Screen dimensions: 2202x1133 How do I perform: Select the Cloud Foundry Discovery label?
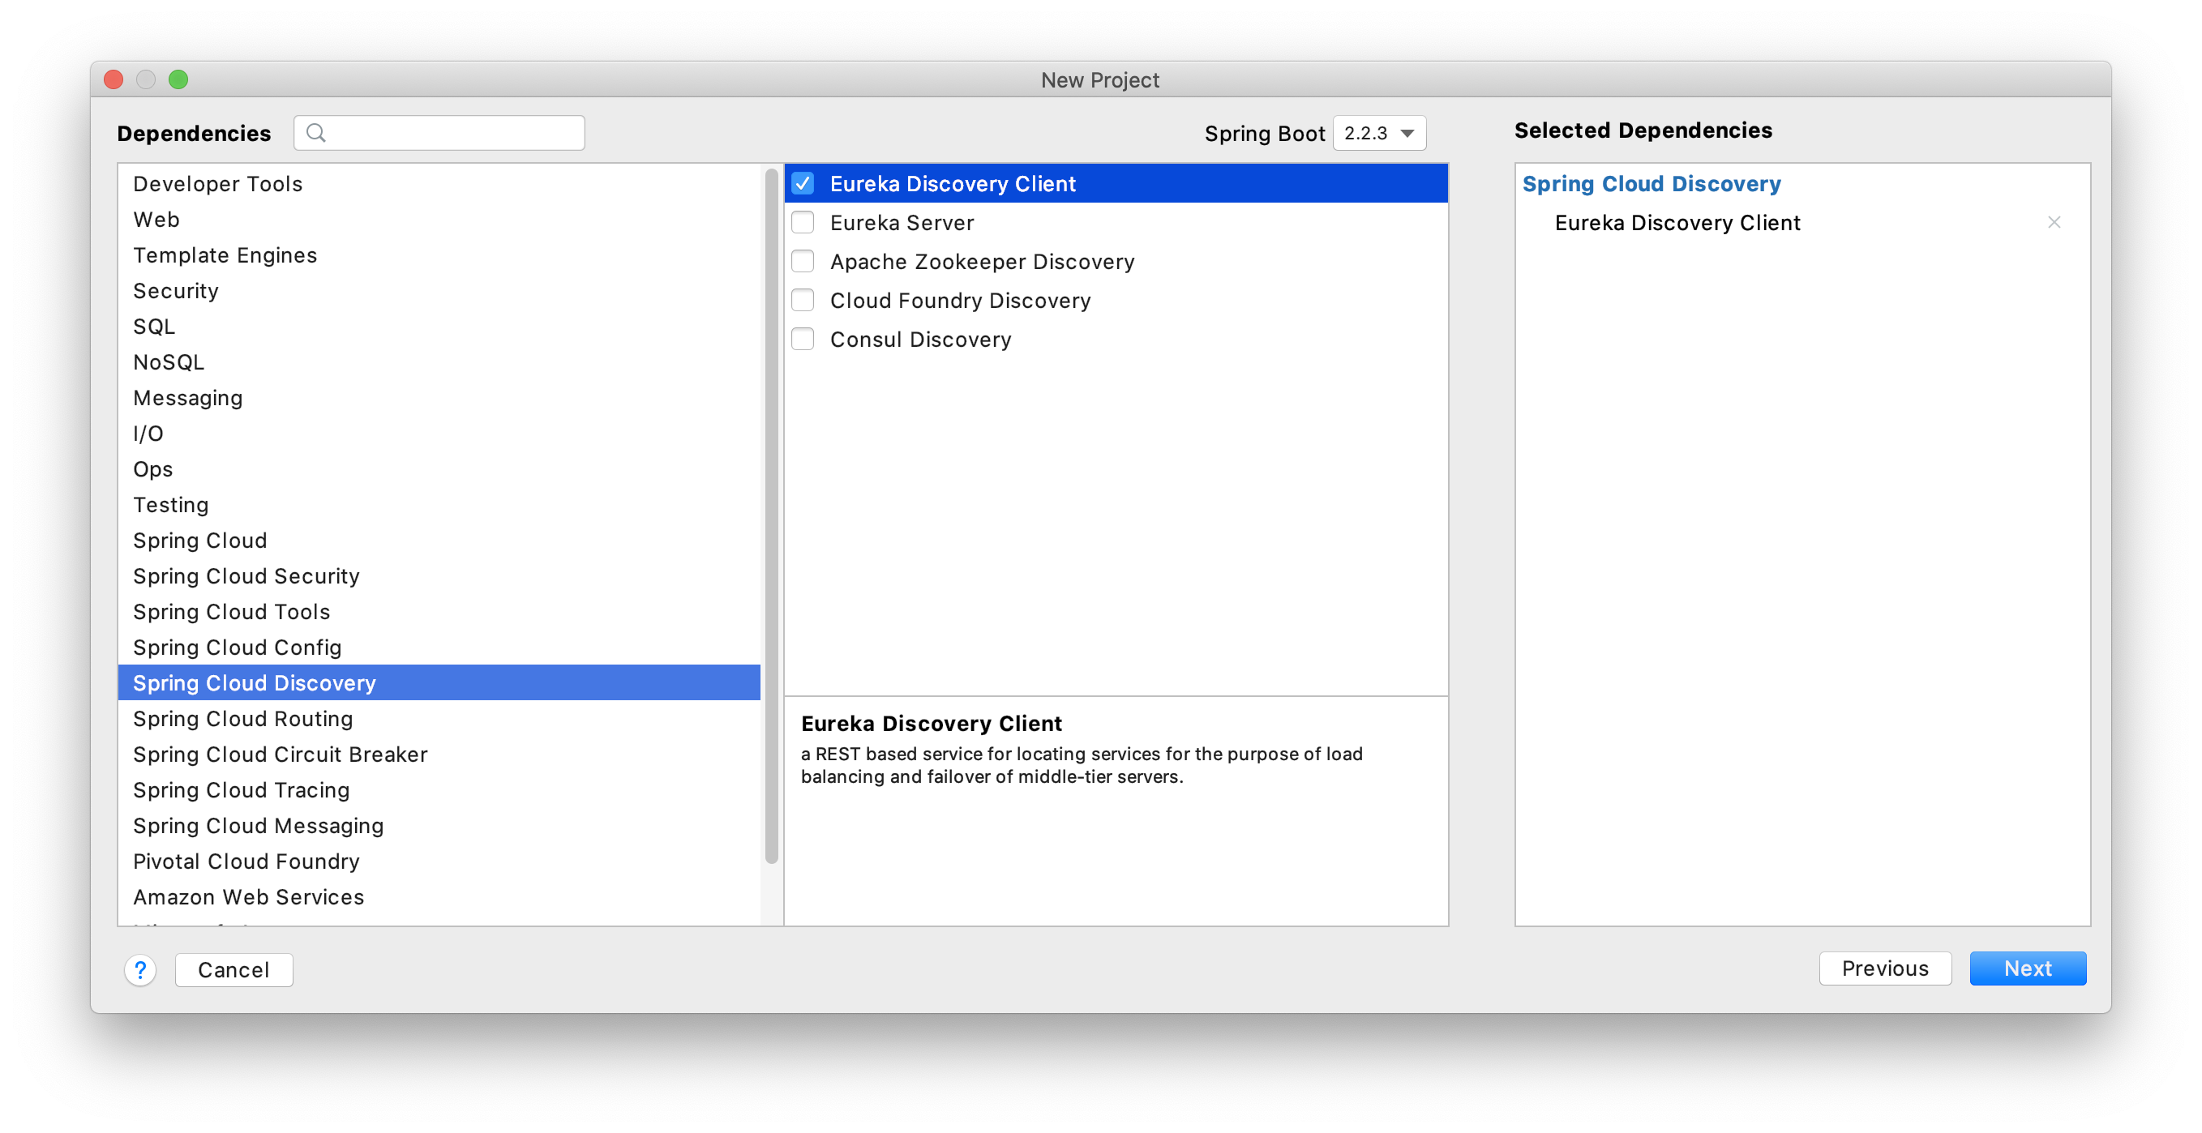(960, 301)
